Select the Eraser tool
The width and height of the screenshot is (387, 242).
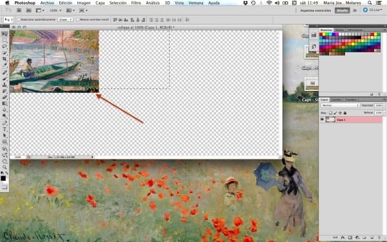pyautogui.click(x=5, y=97)
